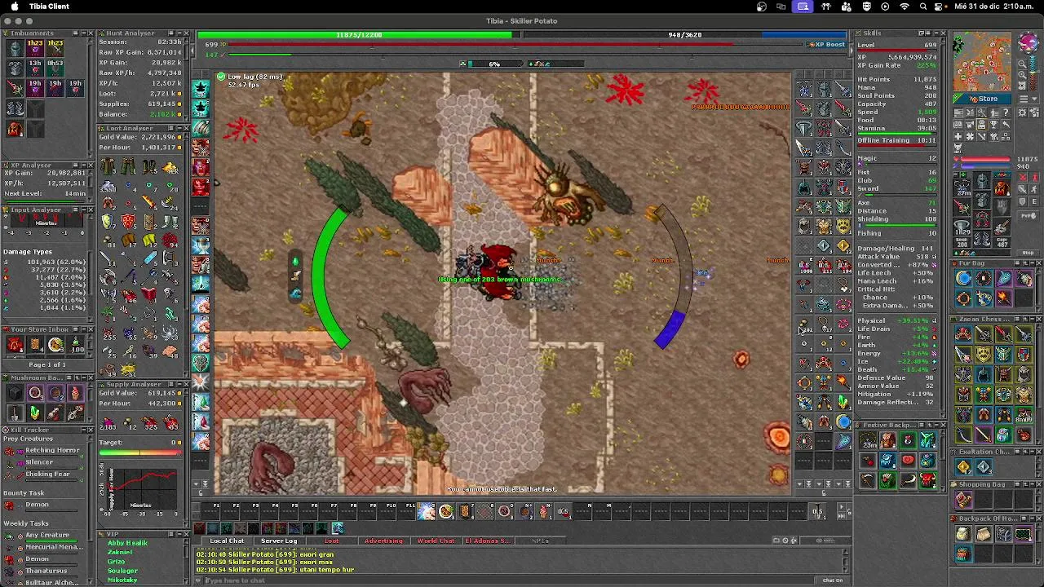The width and height of the screenshot is (1044, 587).
Task: Open the Advertising chat tab
Action: pyautogui.click(x=383, y=541)
